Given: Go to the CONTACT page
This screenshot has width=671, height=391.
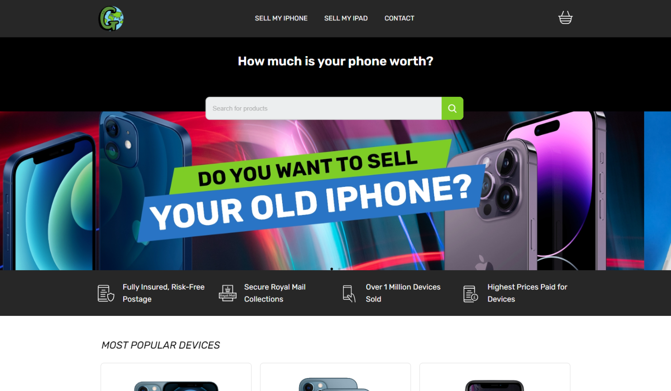Looking at the screenshot, I should 399,19.
